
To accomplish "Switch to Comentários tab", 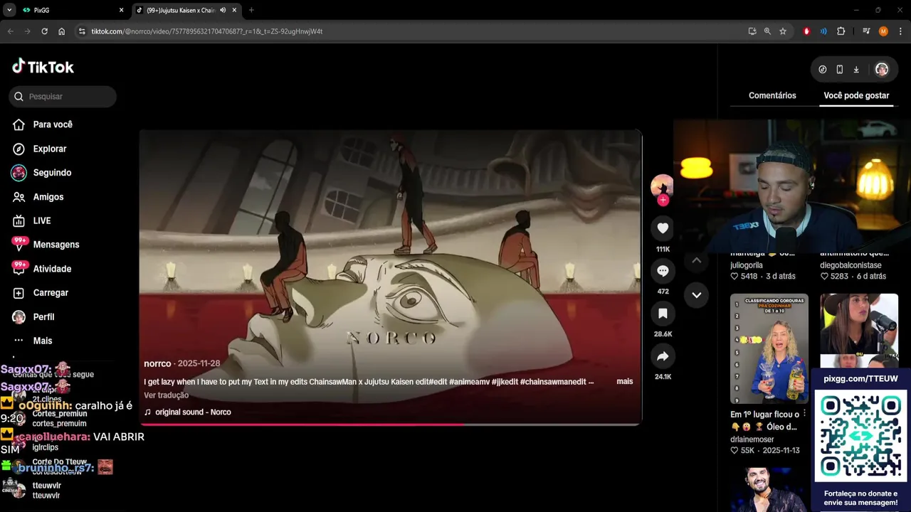I will pos(772,95).
